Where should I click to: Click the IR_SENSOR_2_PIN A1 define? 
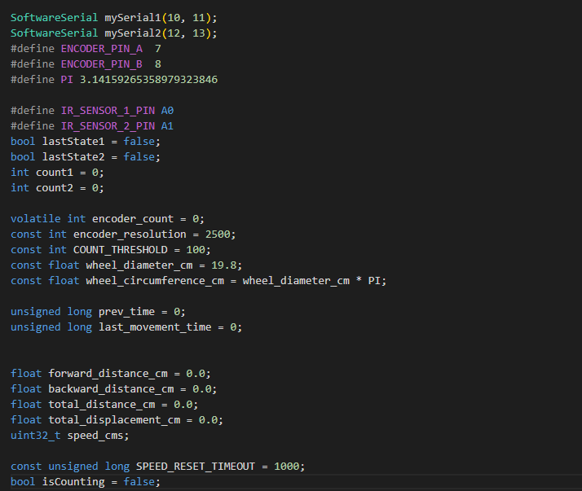tap(92, 126)
